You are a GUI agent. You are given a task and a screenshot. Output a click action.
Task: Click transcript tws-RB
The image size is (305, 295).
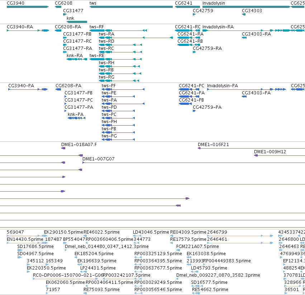click(x=120, y=74)
